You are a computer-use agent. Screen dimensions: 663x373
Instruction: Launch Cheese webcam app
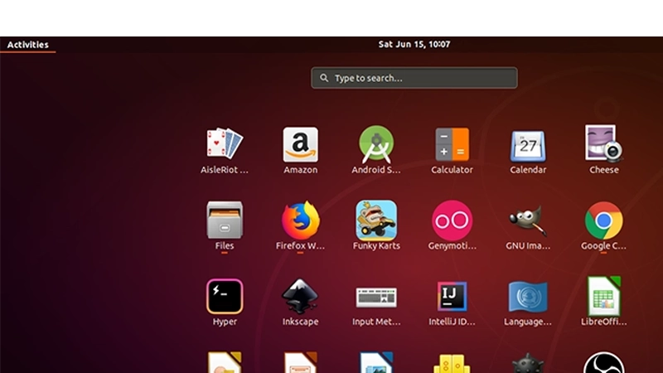(x=604, y=150)
